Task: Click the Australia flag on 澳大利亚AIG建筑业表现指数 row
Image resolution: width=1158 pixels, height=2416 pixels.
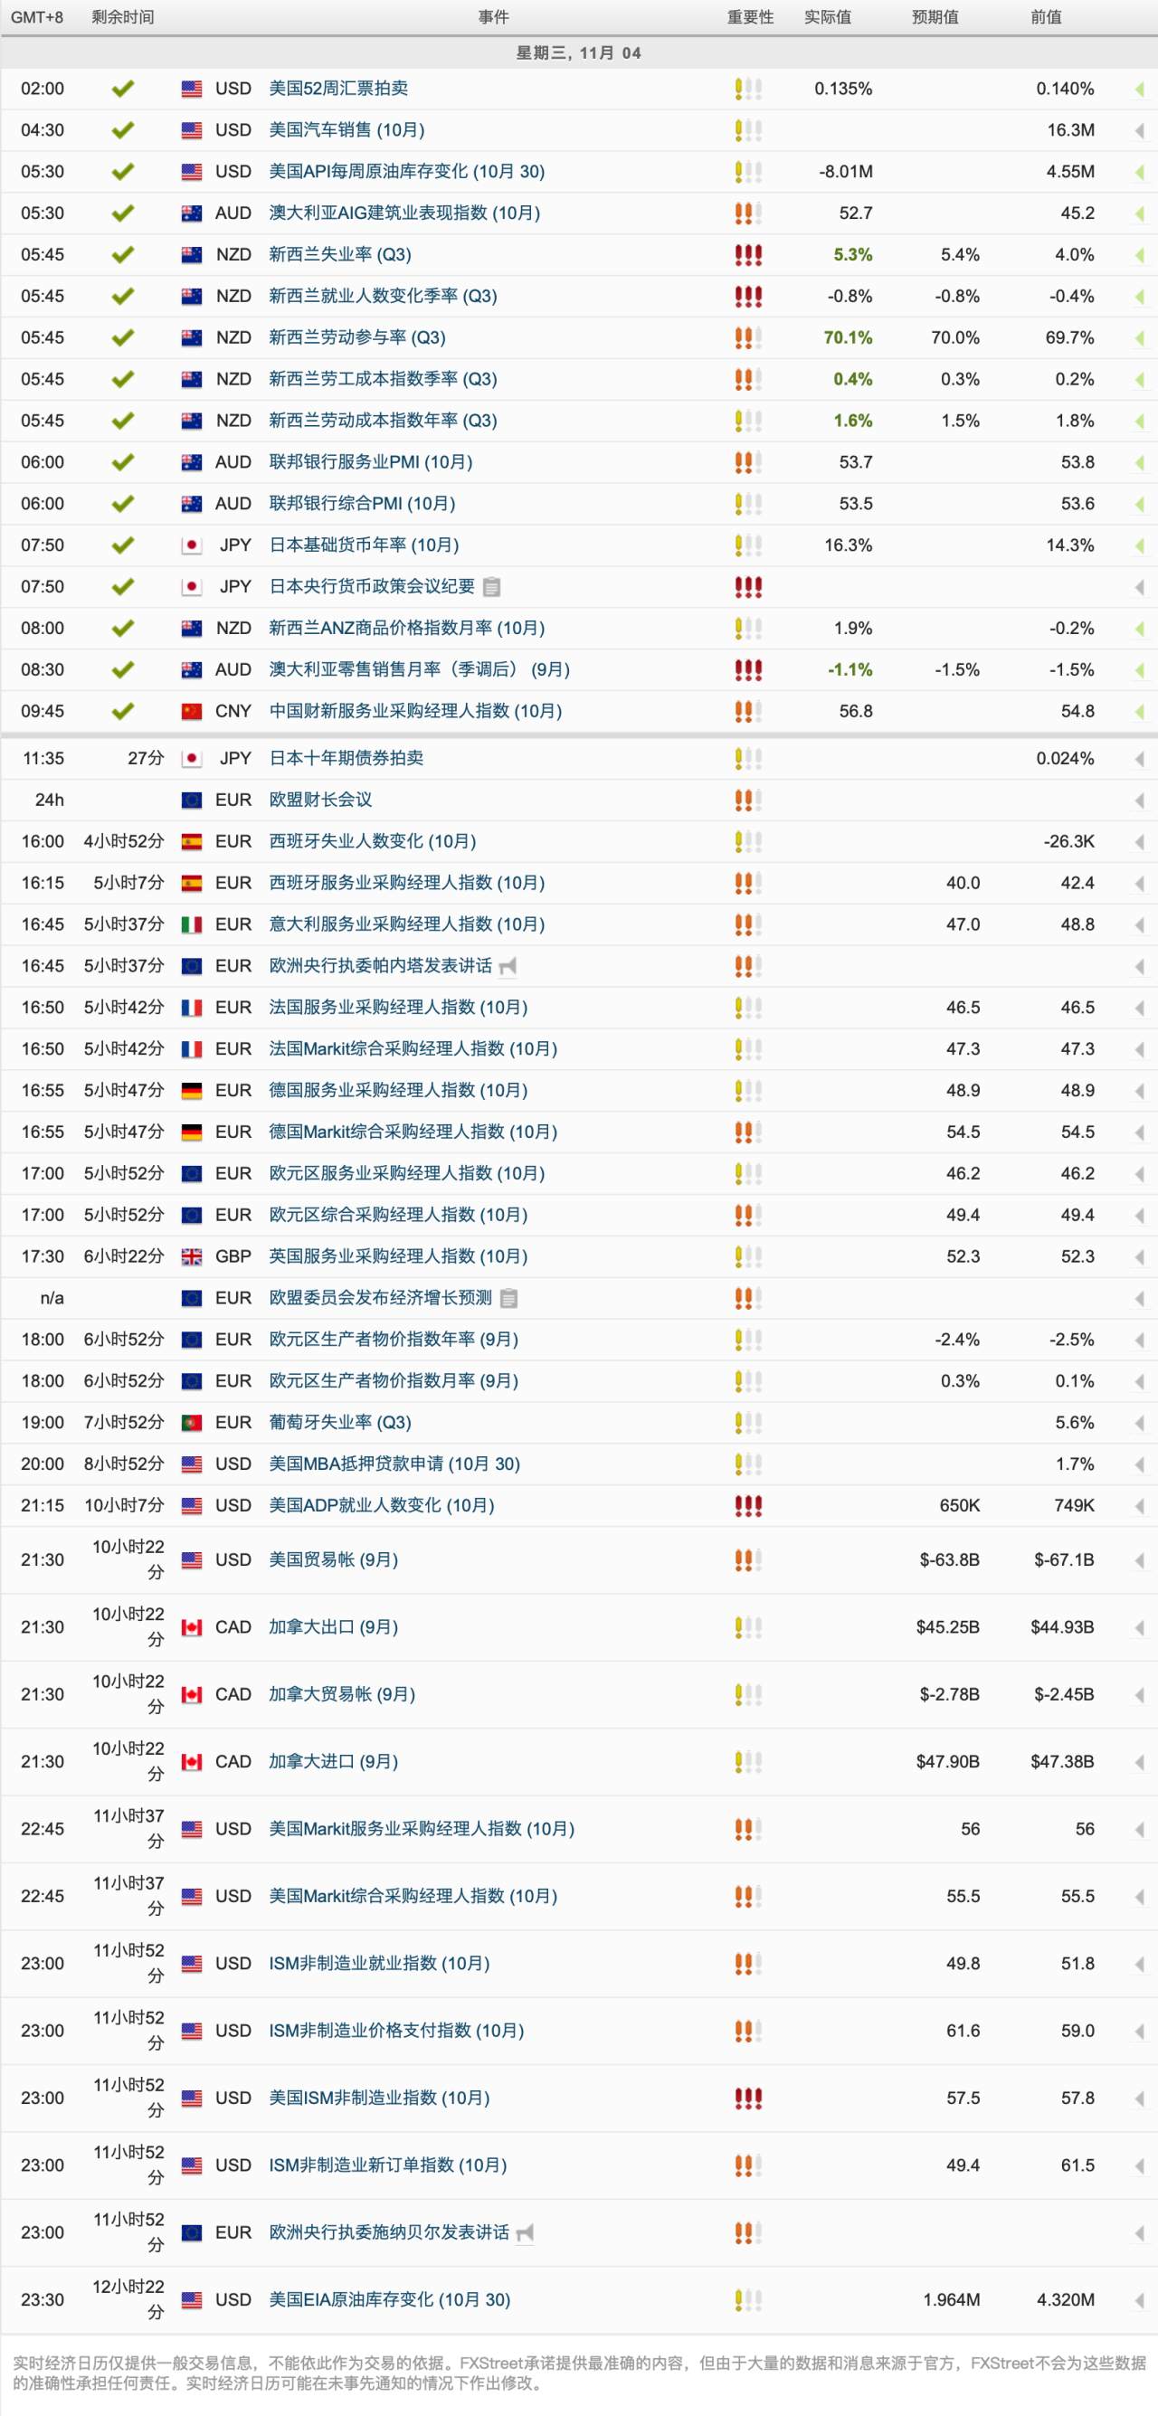Action: (x=192, y=213)
